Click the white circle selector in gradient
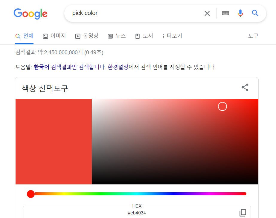 (222, 106)
